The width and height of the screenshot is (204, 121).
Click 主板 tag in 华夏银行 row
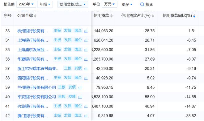click(57, 59)
